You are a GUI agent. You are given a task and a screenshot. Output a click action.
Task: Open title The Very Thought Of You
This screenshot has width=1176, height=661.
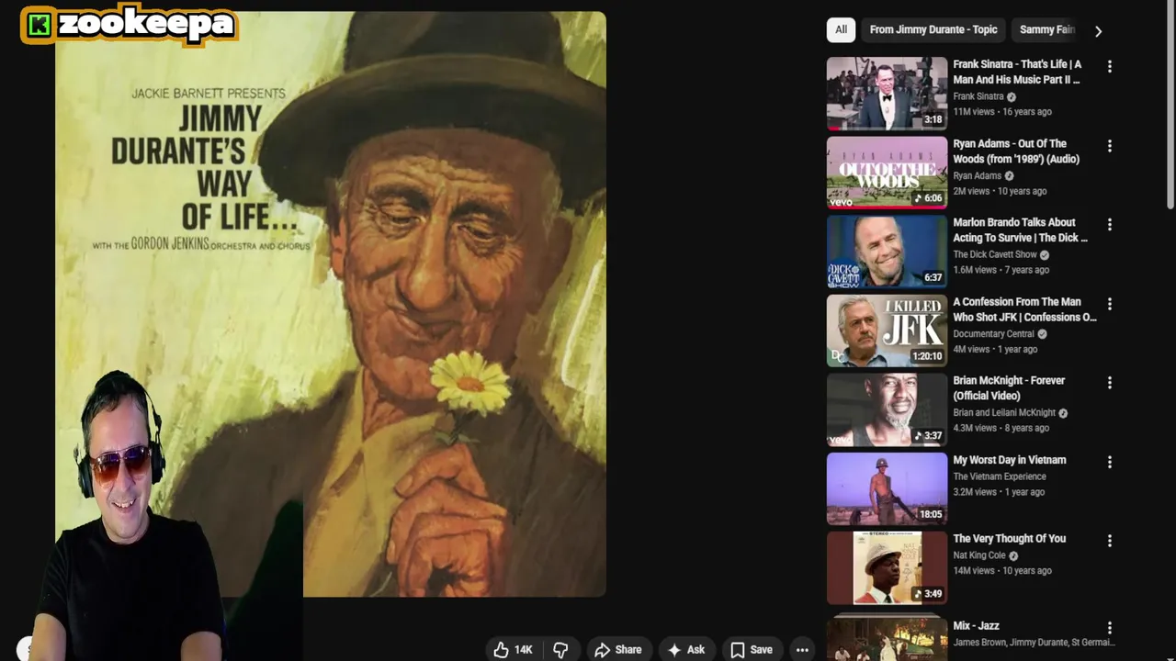tap(1010, 539)
